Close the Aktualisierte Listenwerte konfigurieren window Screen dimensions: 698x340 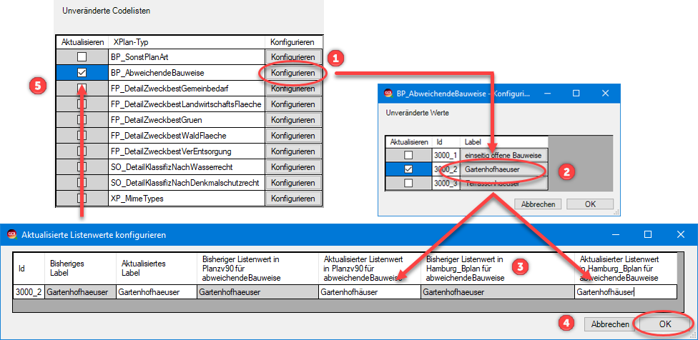coord(680,234)
